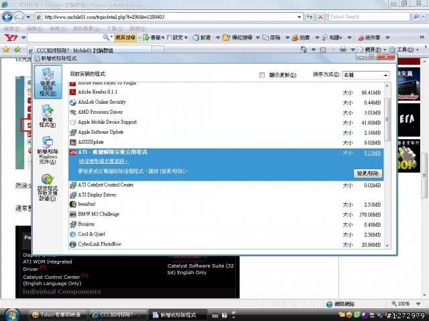Select Apple Software Update icon

click(73, 132)
